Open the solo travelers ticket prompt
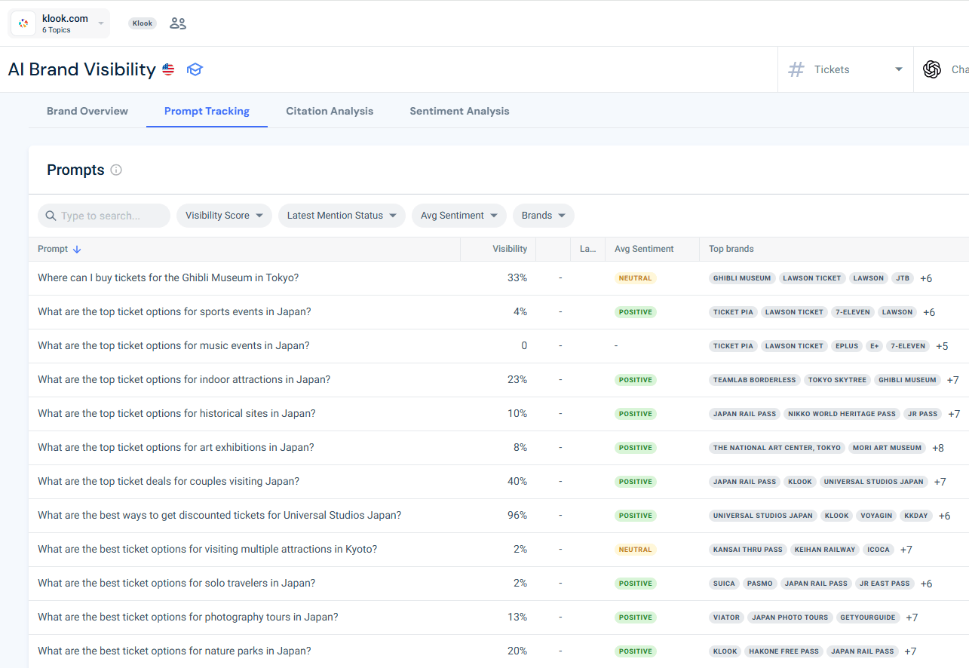 click(x=176, y=583)
